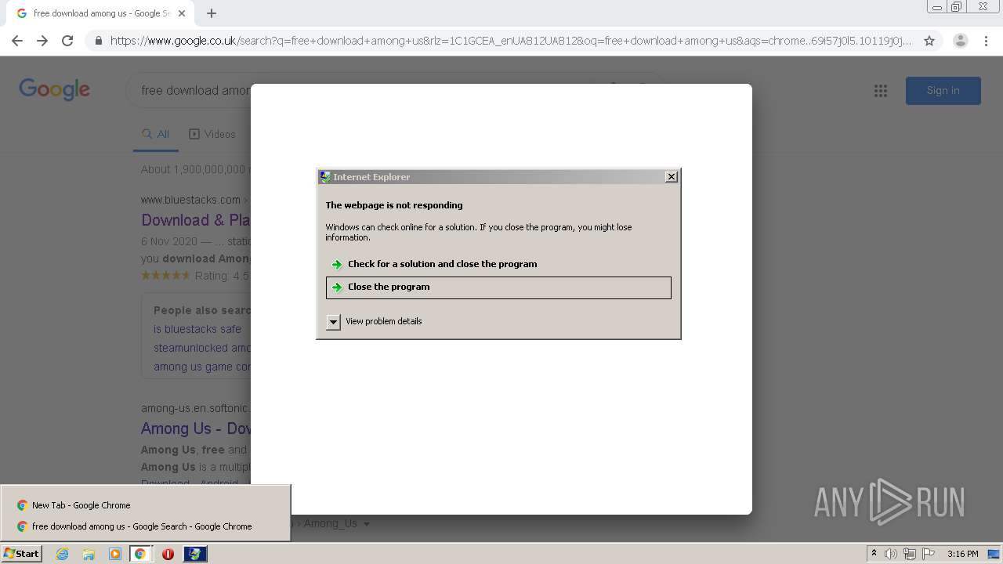The image size is (1003, 564).
Task: Click the 3:16 PM system clock
Action: pos(963,554)
